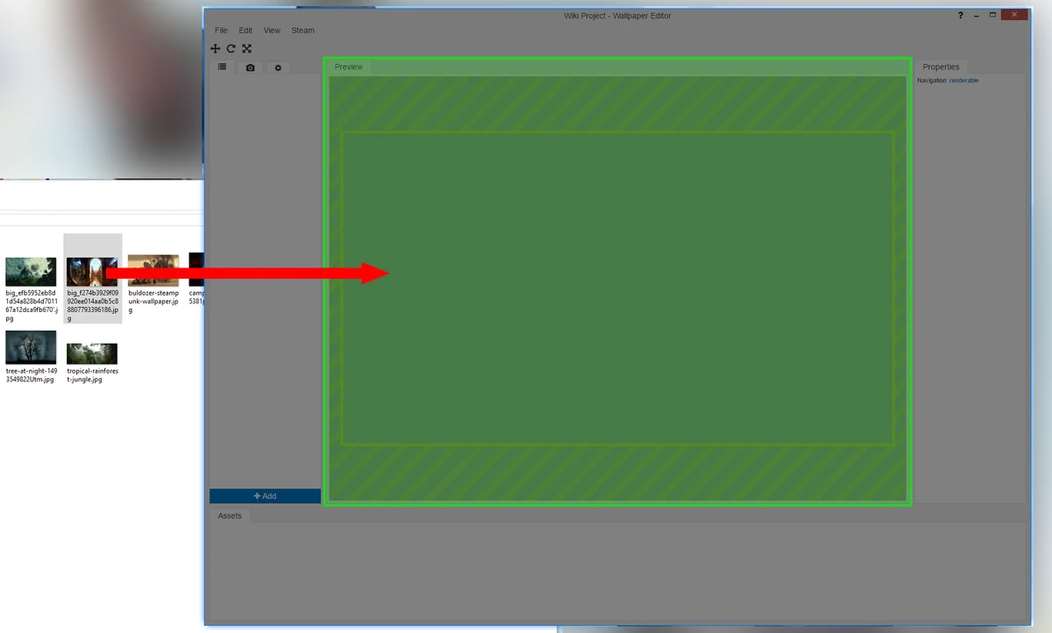Select the buldozer-steampunk-wallpaper.jpg file
Image resolution: width=1052 pixels, height=633 pixels.
click(x=153, y=283)
